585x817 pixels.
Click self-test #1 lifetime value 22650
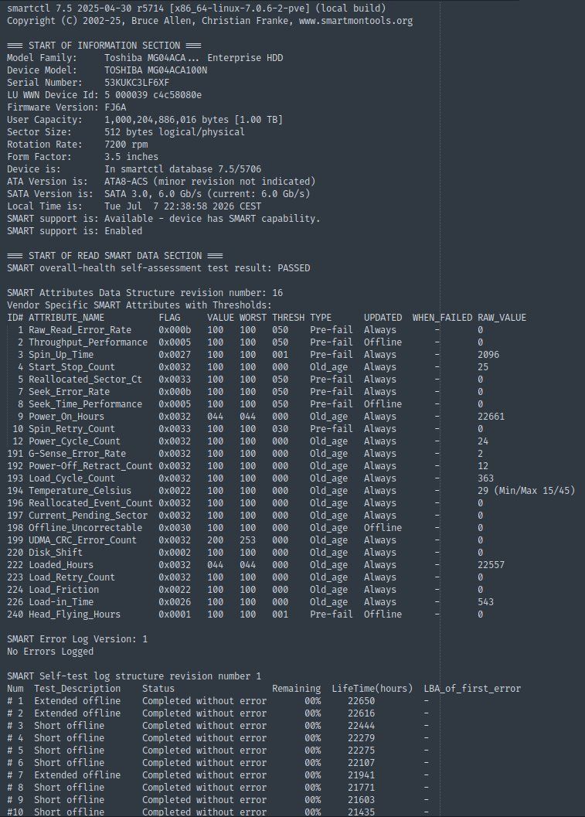(x=362, y=701)
